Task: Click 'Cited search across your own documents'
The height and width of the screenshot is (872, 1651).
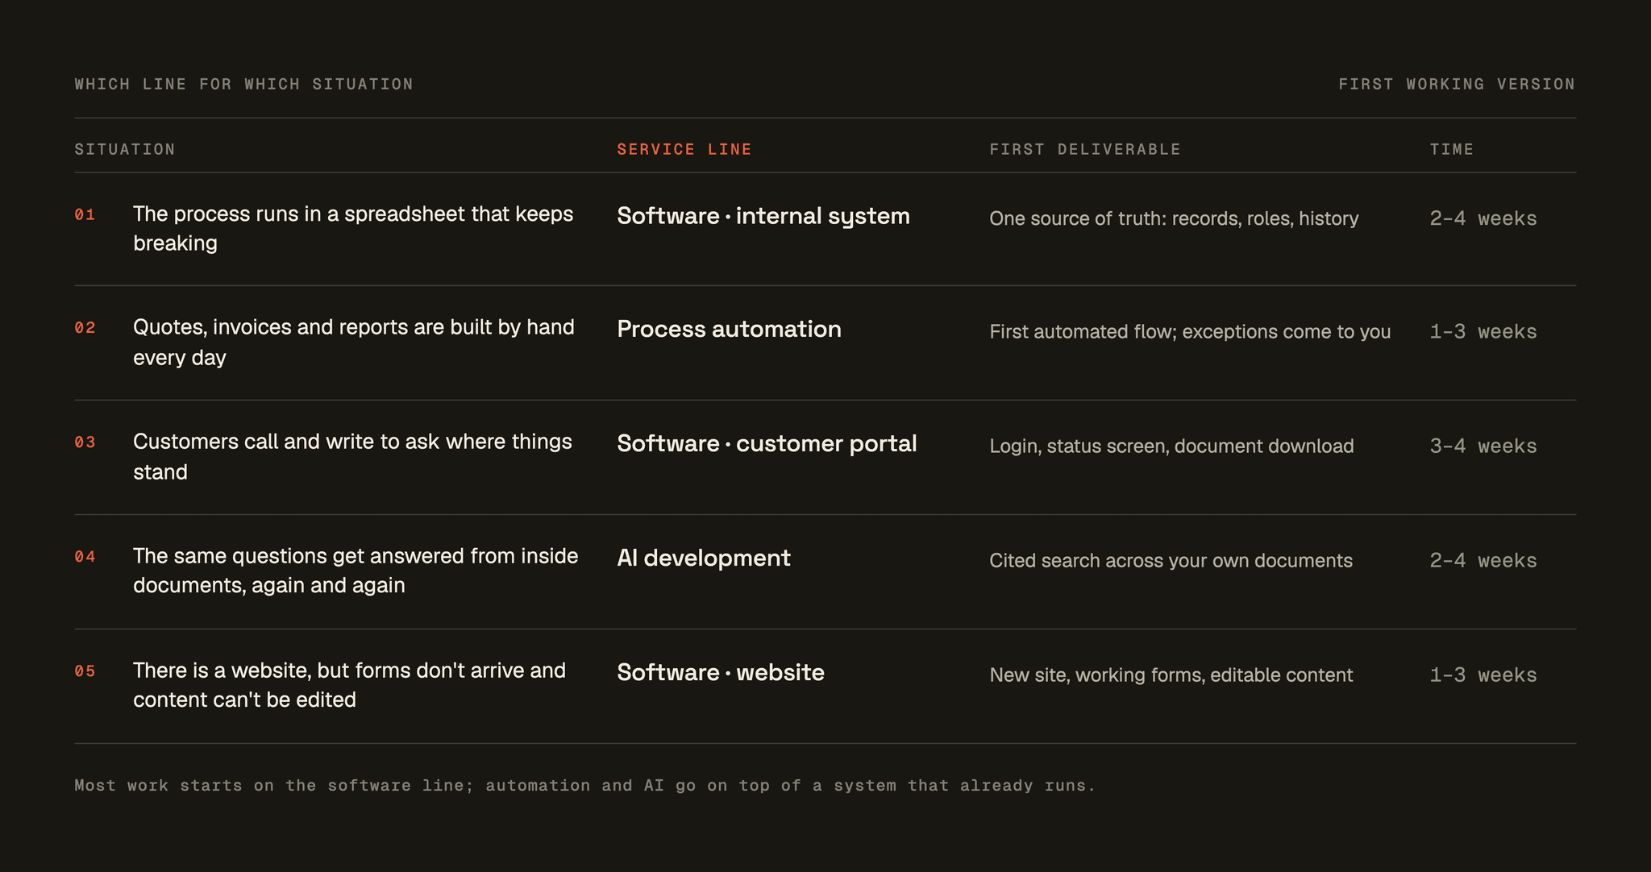Action: 1171,561
